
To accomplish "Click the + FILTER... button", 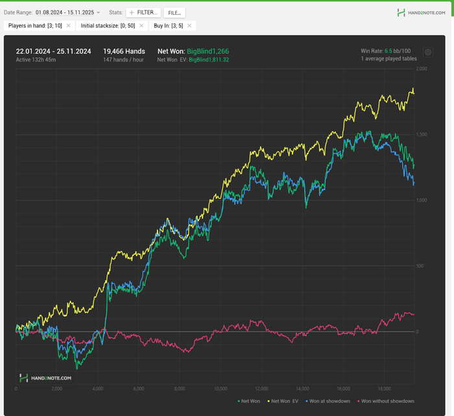I will [x=143, y=12].
